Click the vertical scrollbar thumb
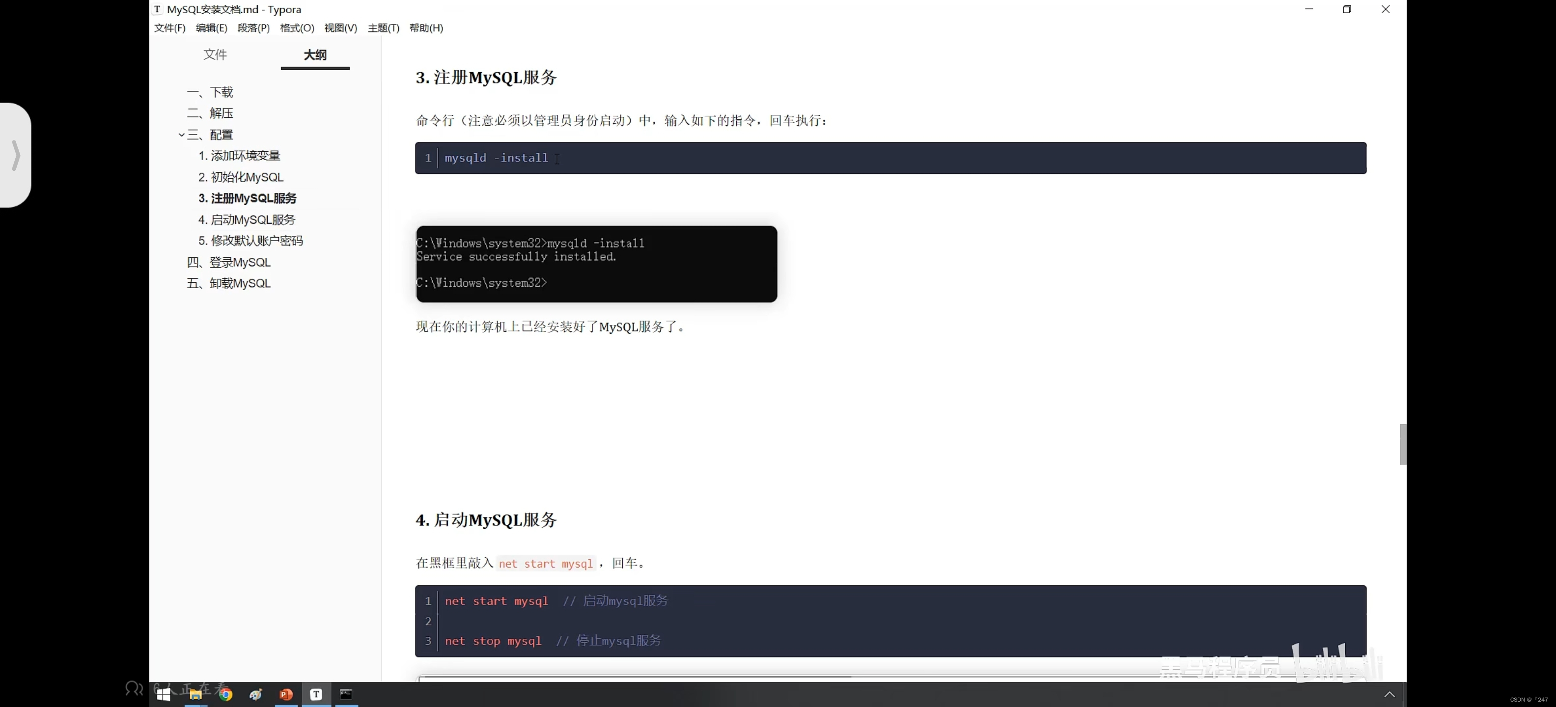 pyautogui.click(x=1403, y=444)
